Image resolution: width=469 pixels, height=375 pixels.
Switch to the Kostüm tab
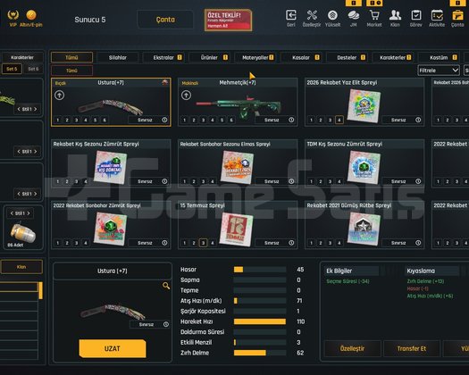[439, 57]
